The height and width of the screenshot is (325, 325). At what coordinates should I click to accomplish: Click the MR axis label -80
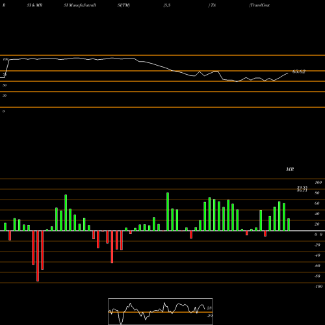tap(317, 276)
